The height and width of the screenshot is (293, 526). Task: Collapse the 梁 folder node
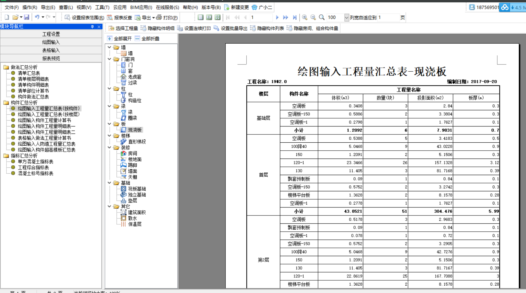[x=109, y=106]
